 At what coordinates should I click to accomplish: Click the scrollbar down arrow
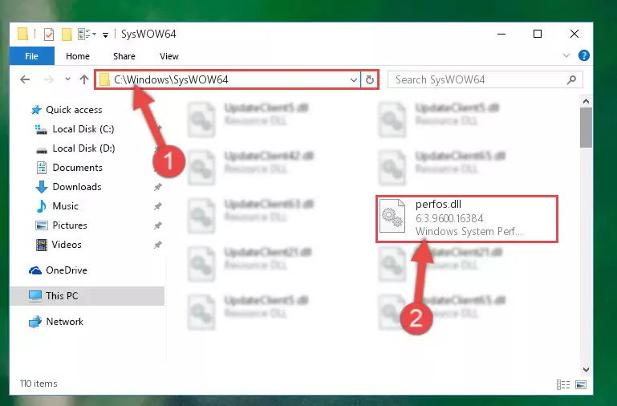click(x=586, y=369)
